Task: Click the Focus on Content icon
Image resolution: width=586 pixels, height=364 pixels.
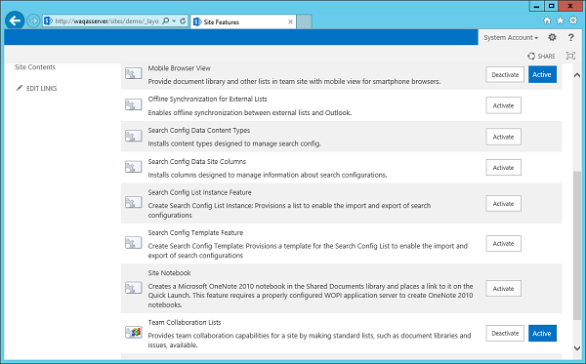Action: [x=570, y=56]
